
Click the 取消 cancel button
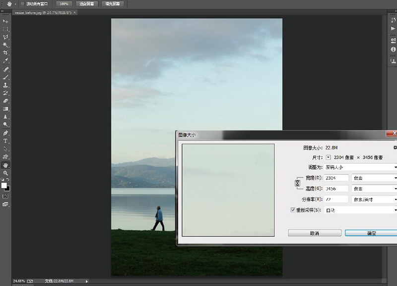coord(314,233)
